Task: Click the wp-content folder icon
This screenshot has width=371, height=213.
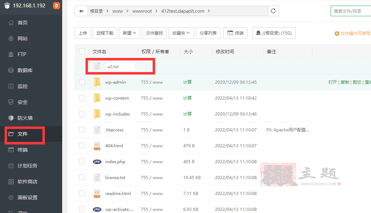Action: tap(97, 98)
